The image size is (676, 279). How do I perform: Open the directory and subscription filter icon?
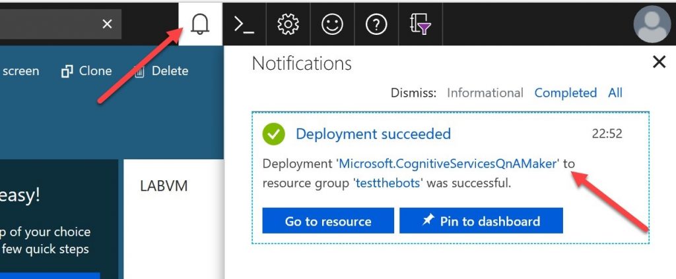pos(420,24)
